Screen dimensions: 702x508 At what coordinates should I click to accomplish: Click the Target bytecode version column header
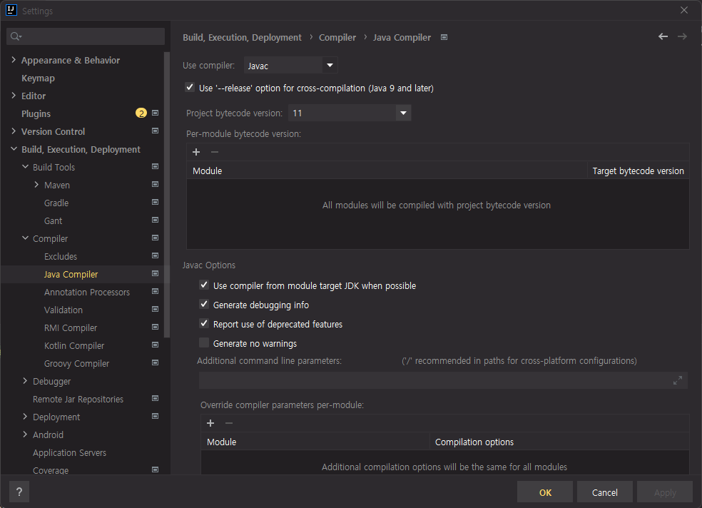click(x=638, y=171)
